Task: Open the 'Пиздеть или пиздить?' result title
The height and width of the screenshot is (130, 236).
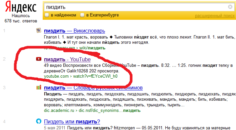Action: [x=72, y=121]
